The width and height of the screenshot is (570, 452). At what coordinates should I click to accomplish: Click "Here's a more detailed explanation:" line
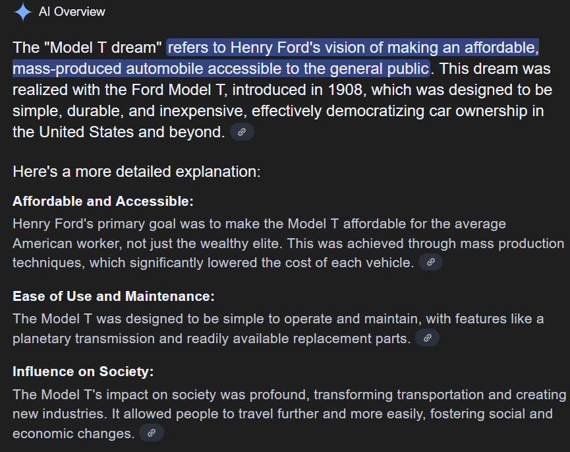click(136, 172)
